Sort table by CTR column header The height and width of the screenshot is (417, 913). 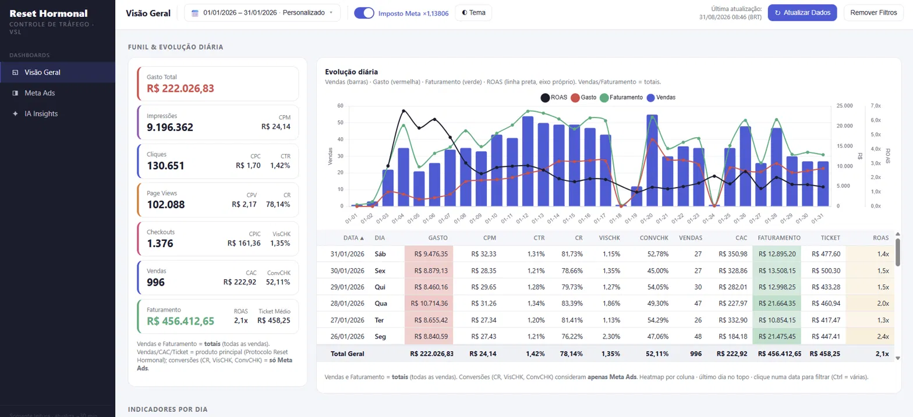(x=539, y=238)
